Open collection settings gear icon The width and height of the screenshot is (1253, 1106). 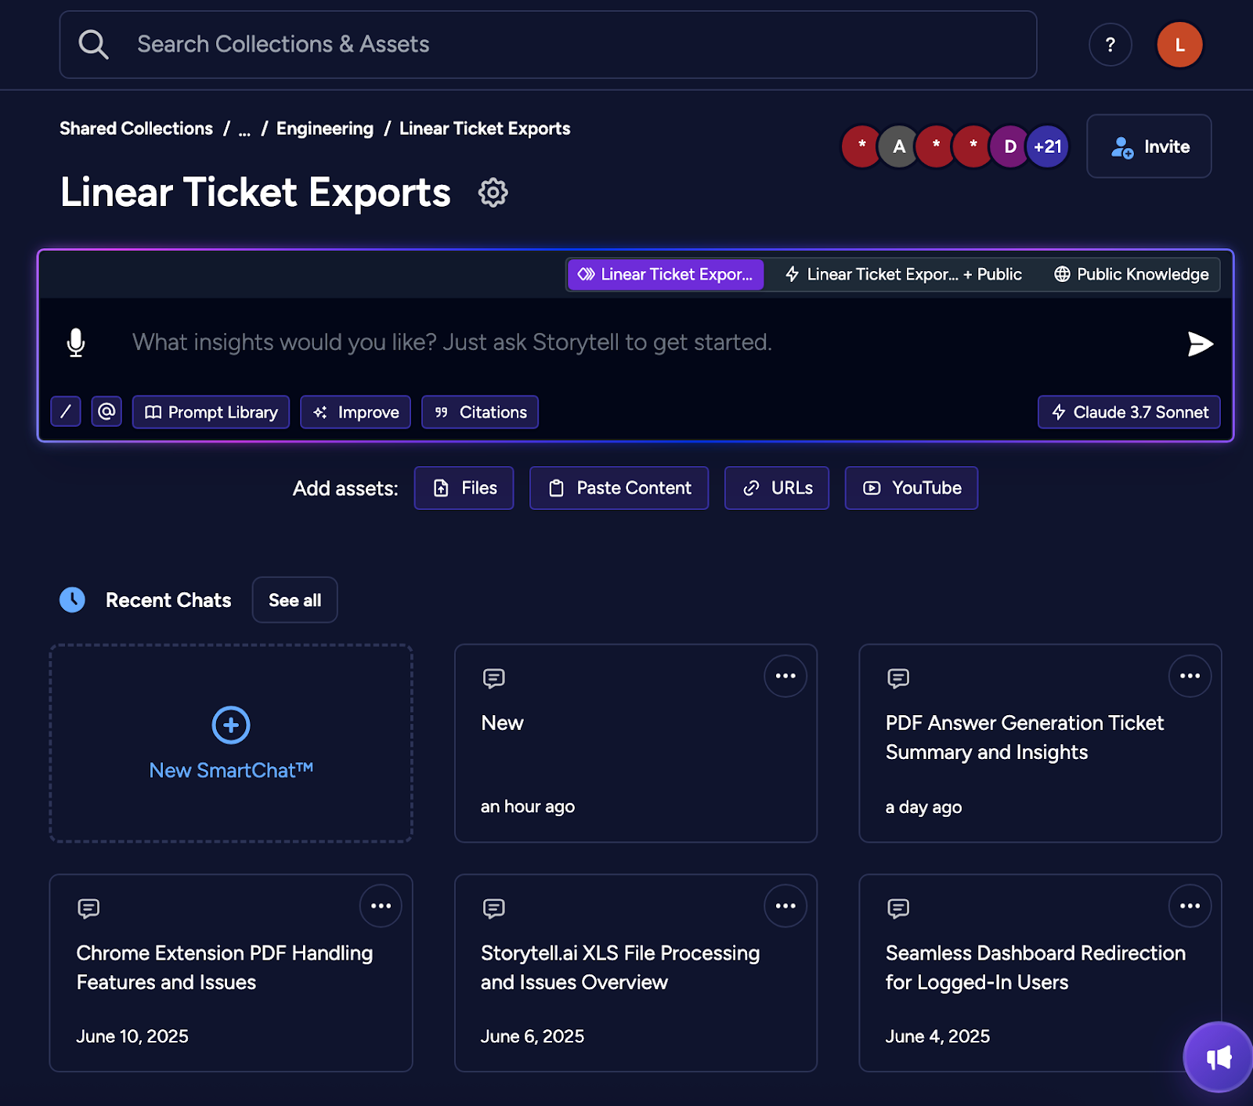click(493, 192)
